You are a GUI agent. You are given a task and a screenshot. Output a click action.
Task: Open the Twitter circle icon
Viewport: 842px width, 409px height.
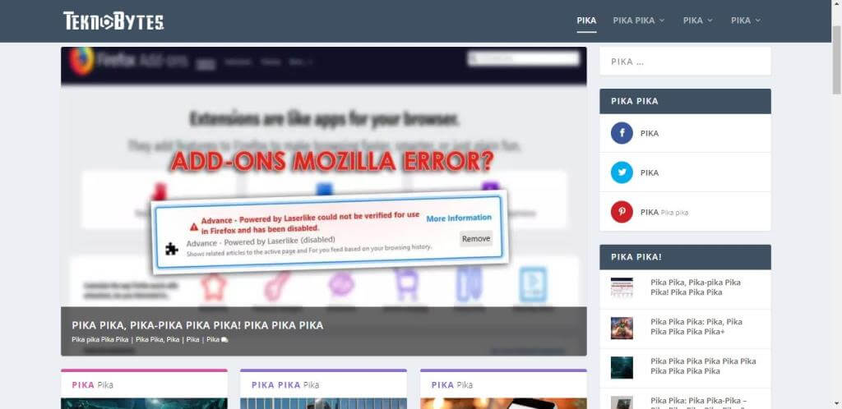point(622,172)
